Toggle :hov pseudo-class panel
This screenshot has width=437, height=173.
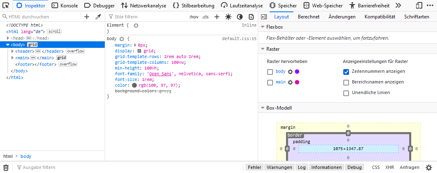click(x=194, y=17)
